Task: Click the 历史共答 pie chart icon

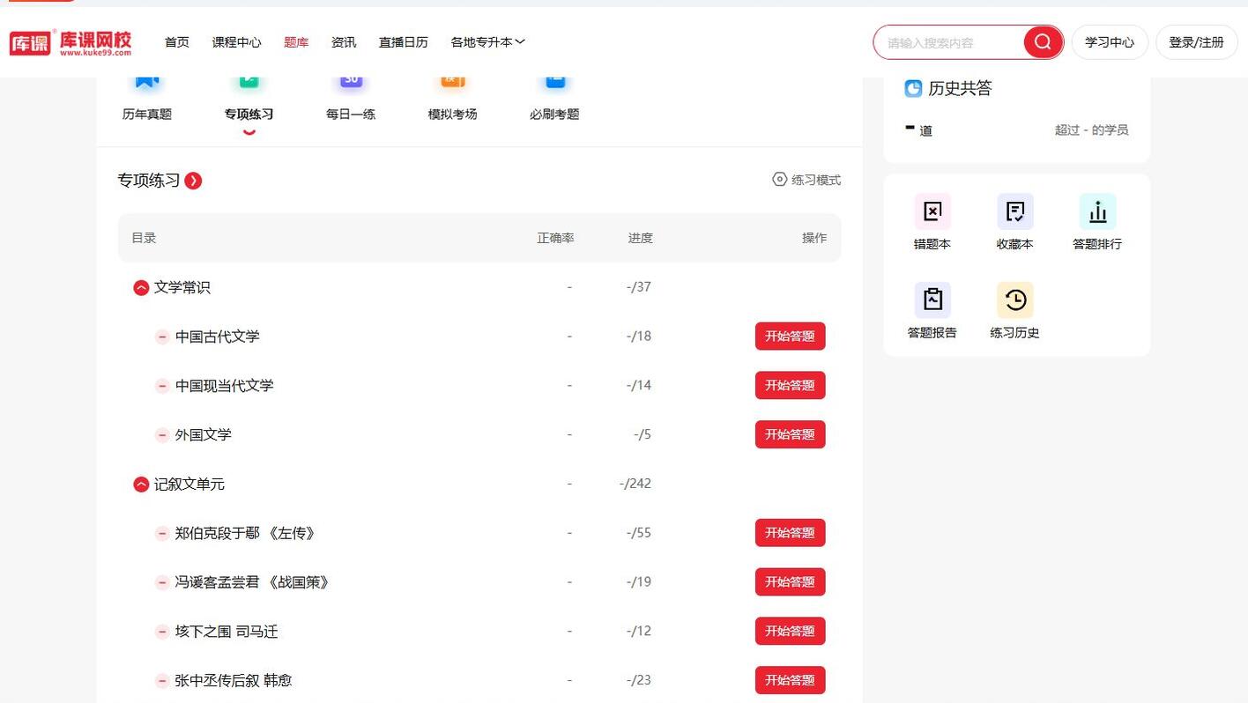Action: [913, 88]
